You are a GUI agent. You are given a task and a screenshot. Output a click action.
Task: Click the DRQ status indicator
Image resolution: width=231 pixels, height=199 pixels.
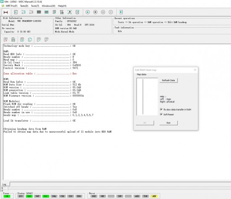pos(54,196)
